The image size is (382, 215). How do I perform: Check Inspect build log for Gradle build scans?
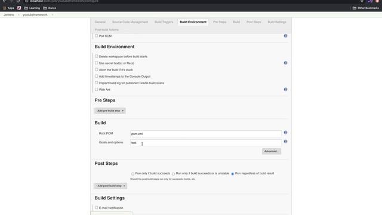pos(97,83)
